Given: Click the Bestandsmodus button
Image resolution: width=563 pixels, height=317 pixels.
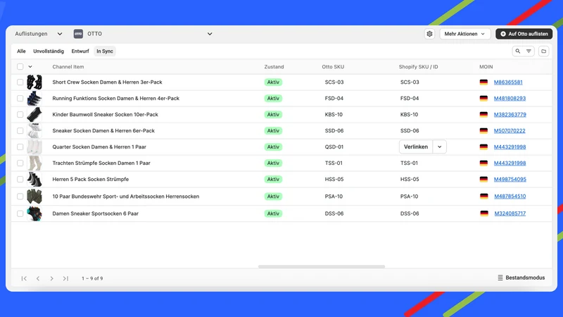Looking at the screenshot, I should [521, 278].
